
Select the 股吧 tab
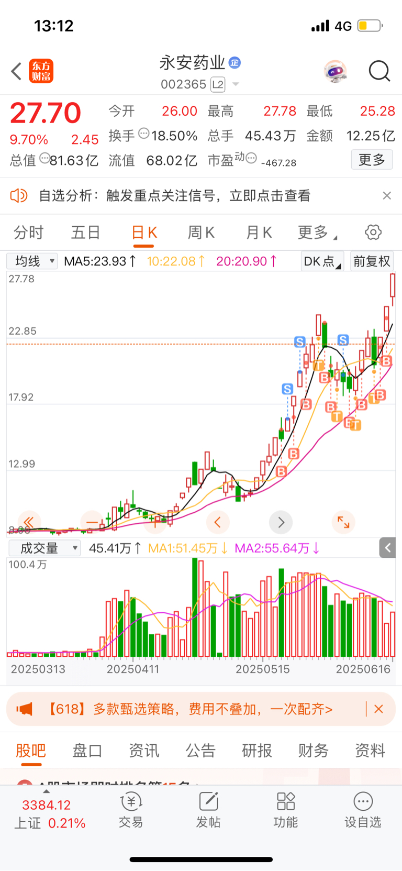(x=31, y=751)
